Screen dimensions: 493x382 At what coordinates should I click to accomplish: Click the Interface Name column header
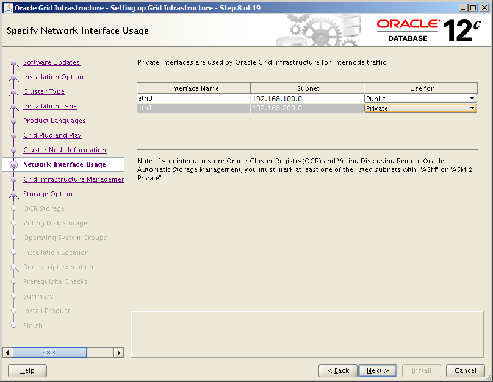(x=194, y=88)
